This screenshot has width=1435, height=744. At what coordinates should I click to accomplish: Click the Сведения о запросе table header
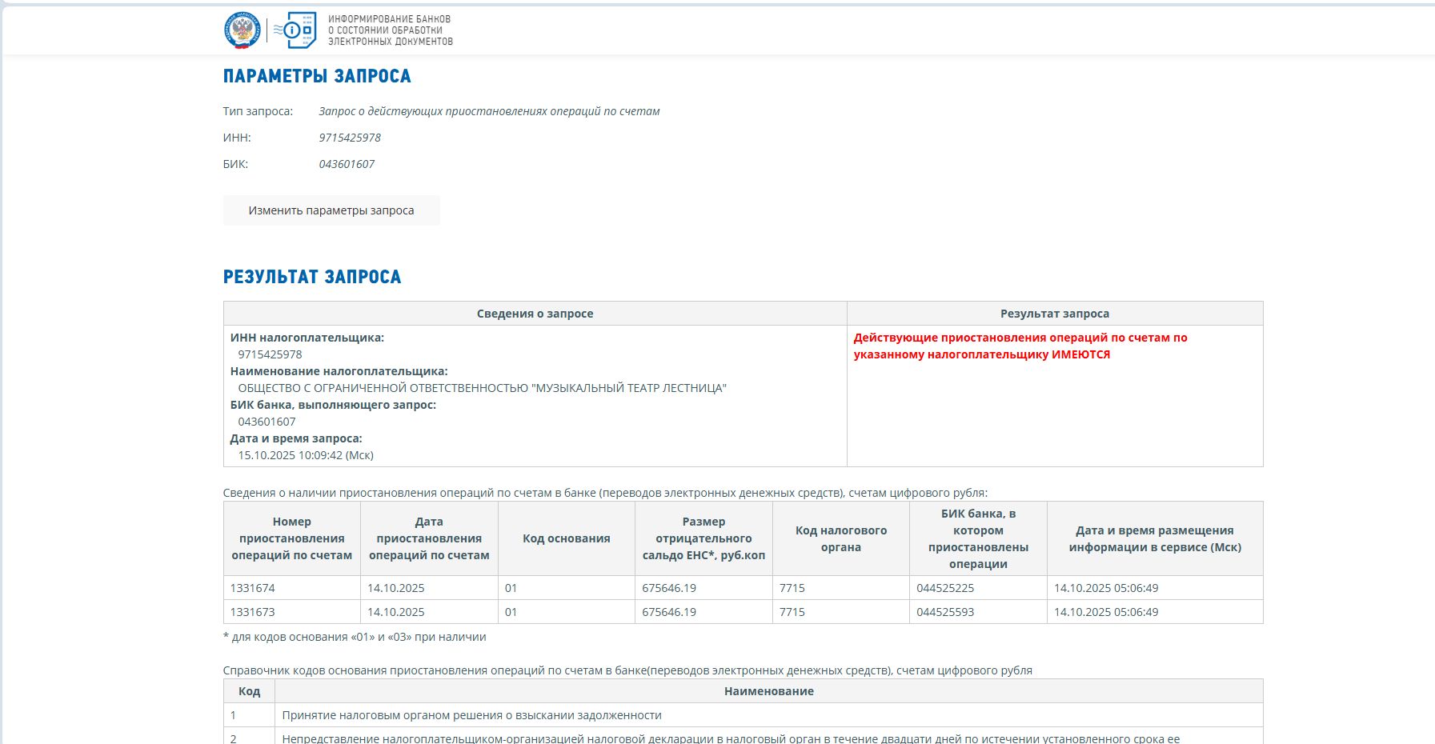[535, 314]
